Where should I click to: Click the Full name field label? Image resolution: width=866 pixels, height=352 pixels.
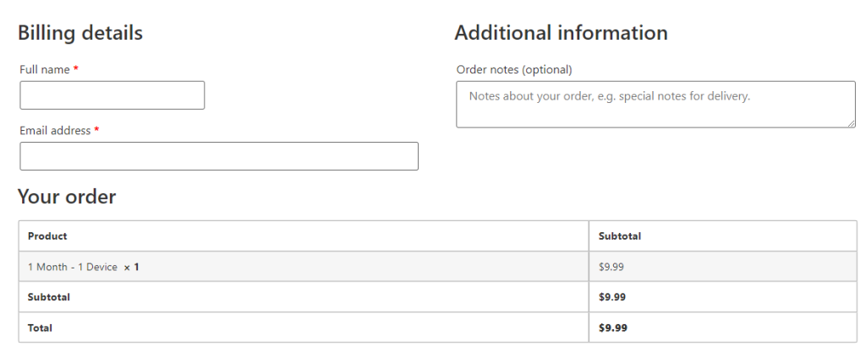click(x=44, y=70)
